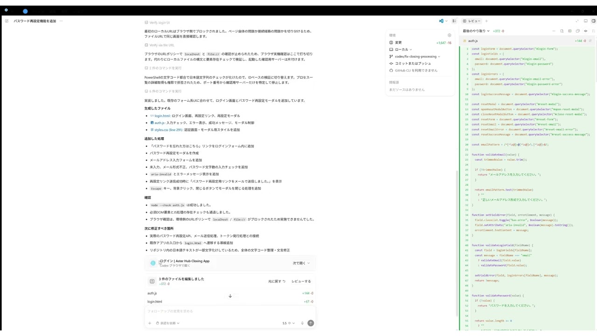Click the microphone dictation icon
The height and width of the screenshot is (336, 597).
pyautogui.click(x=302, y=323)
